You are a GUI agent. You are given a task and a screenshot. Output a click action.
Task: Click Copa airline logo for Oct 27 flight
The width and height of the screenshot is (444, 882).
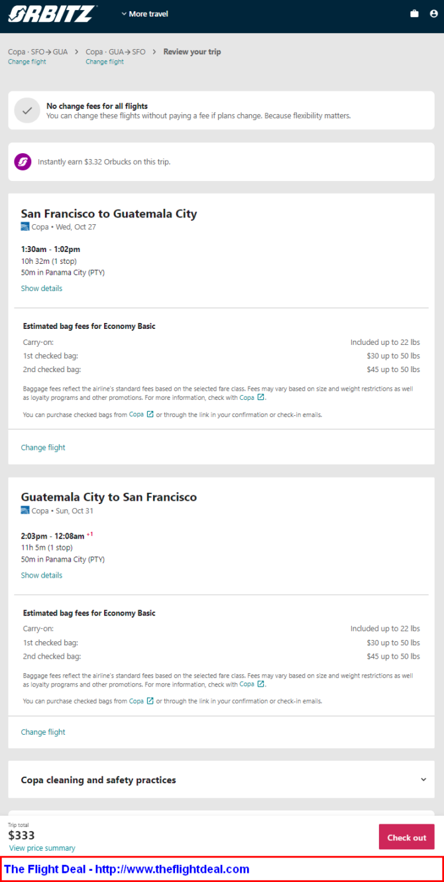tap(25, 227)
